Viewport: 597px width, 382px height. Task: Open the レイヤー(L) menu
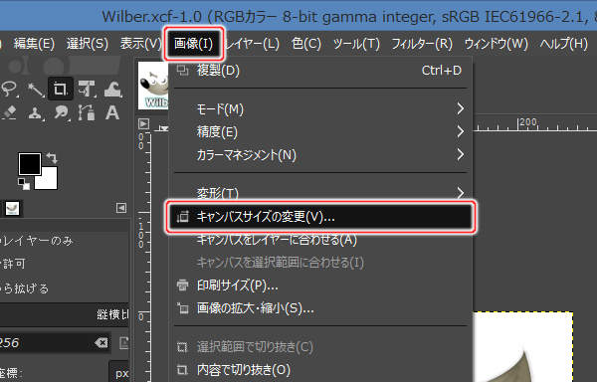pos(252,44)
